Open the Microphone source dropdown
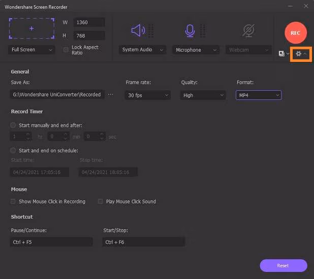314x279 pixels. click(x=196, y=50)
